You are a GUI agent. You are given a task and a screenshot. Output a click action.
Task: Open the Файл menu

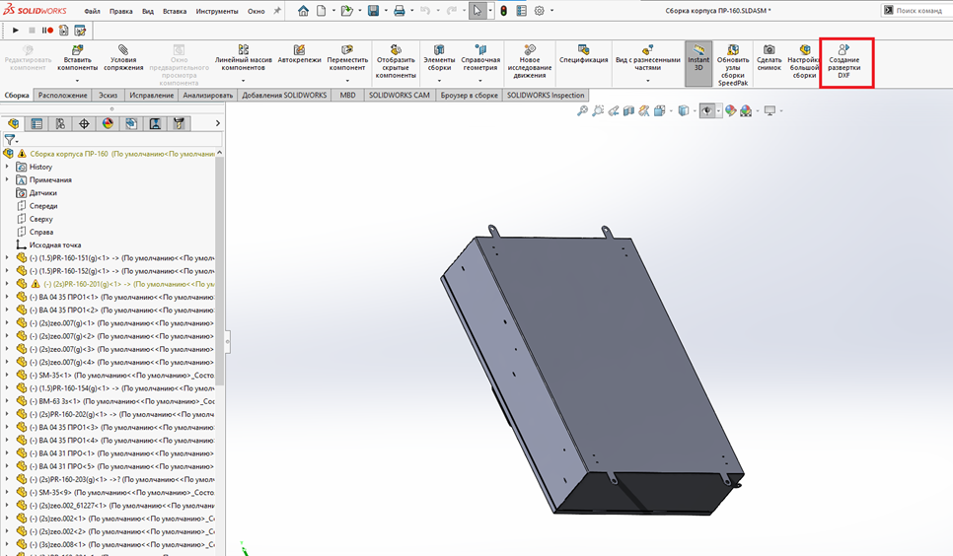pyautogui.click(x=92, y=11)
